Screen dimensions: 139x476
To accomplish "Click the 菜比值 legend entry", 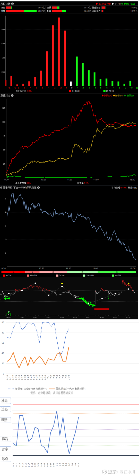I will coord(67,389).
